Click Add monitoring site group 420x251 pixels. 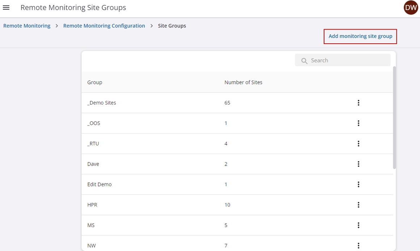click(x=360, y=36)
